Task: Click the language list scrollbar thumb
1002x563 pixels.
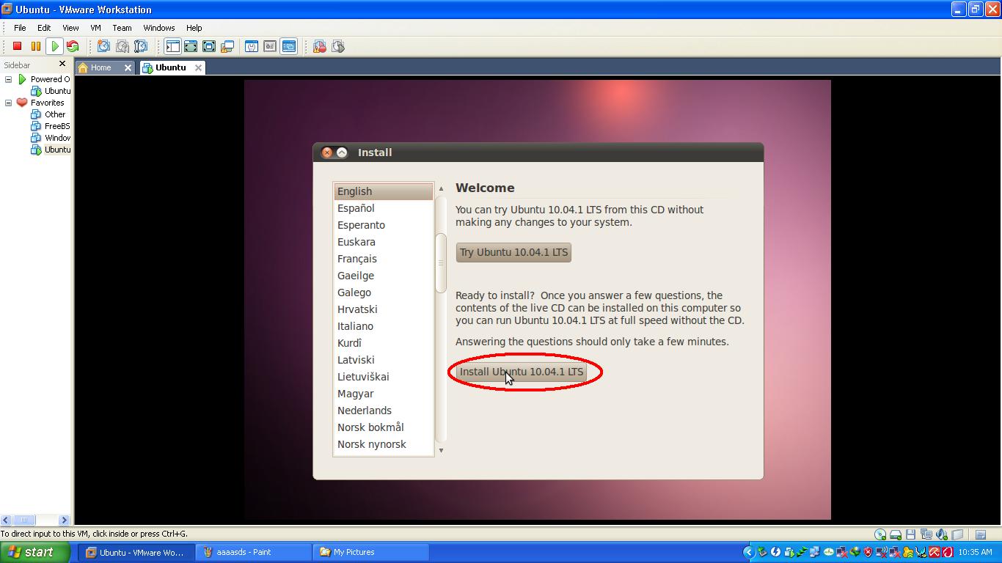Action: (441, 262)
